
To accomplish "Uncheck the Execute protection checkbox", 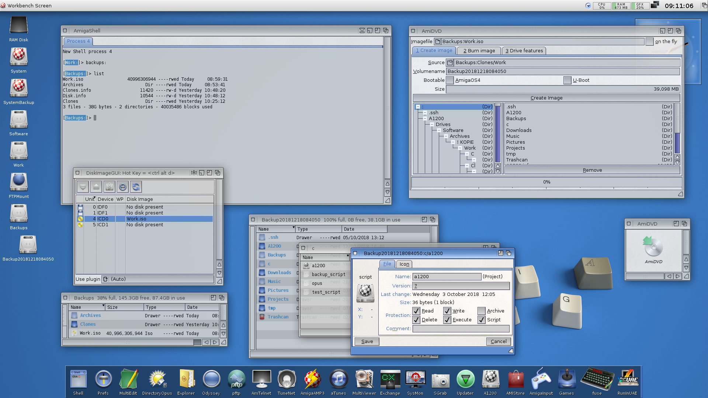I will coord(447,320).
